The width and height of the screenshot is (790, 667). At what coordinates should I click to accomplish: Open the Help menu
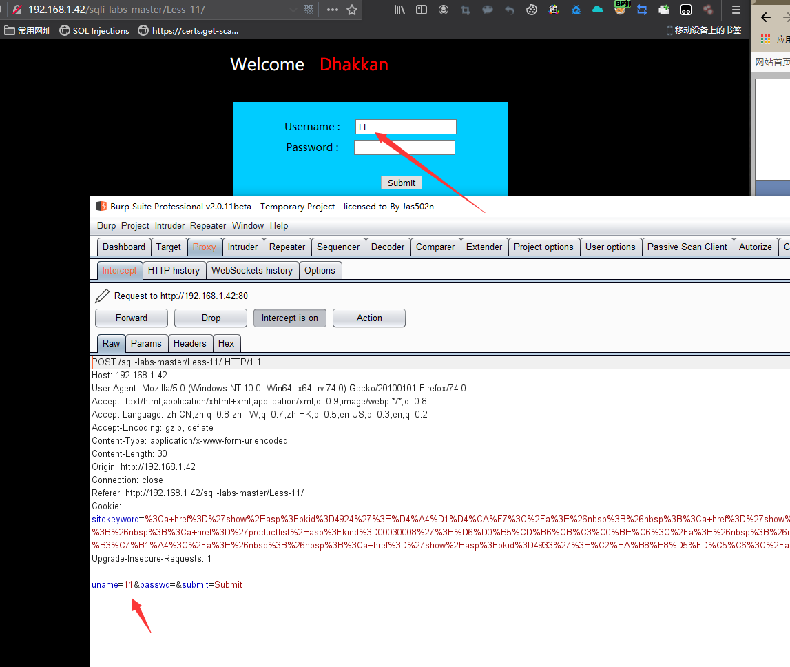click(279, 225)
